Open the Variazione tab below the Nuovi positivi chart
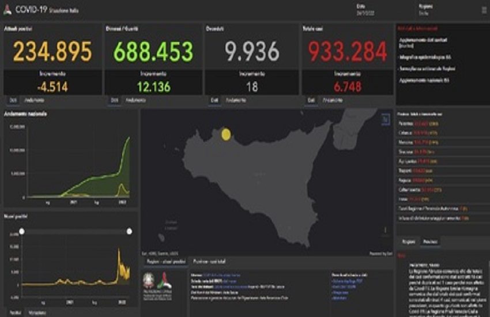 click(x=37, y=312)
